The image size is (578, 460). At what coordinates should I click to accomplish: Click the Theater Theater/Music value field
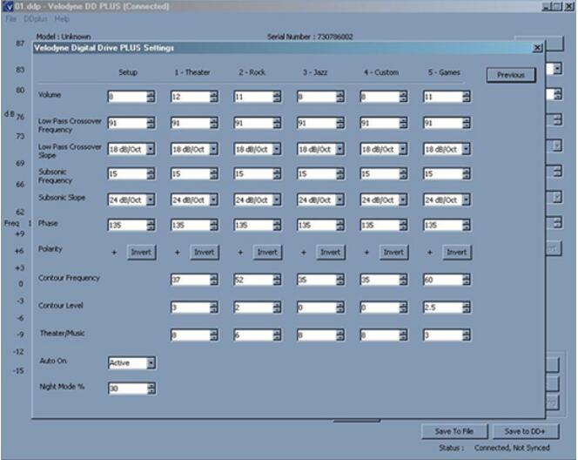tap(191, 335)
